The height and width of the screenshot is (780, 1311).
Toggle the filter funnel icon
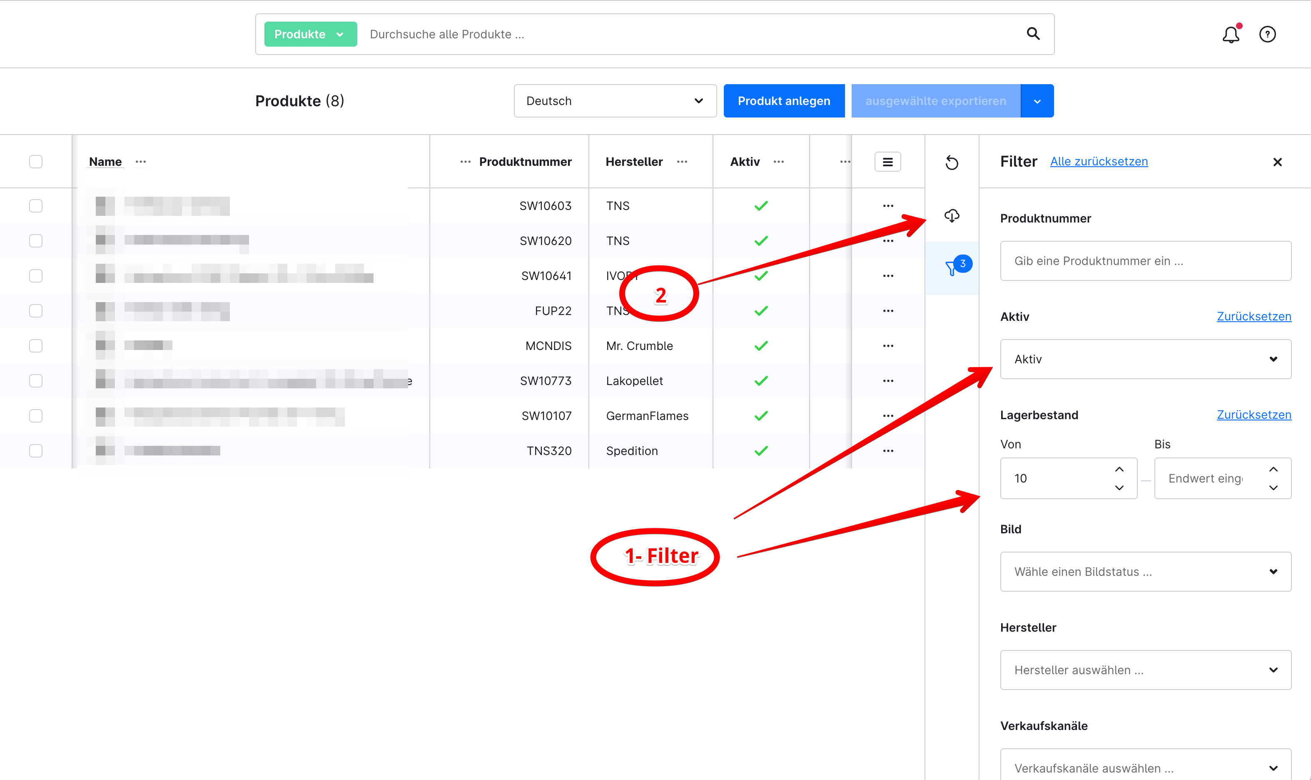[x=952, y=268]
